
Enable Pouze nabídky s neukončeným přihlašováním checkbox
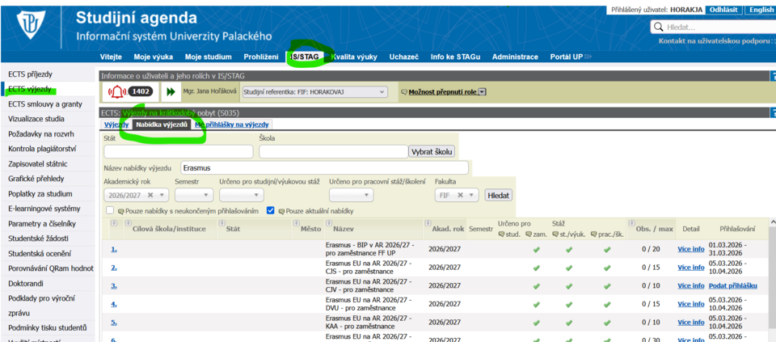coord(110,210)
